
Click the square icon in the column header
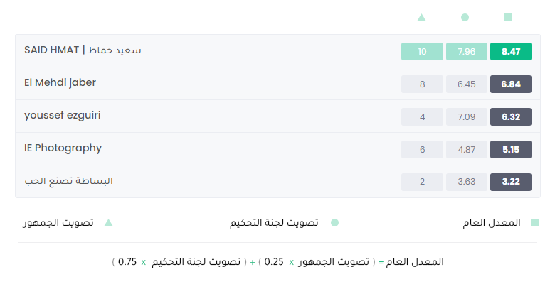[x=507, y=17]
